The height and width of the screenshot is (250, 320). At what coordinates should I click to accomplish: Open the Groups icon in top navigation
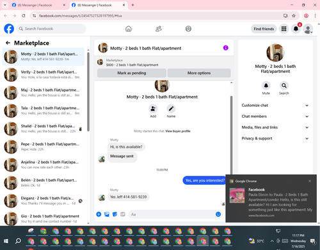click(188, 29)
